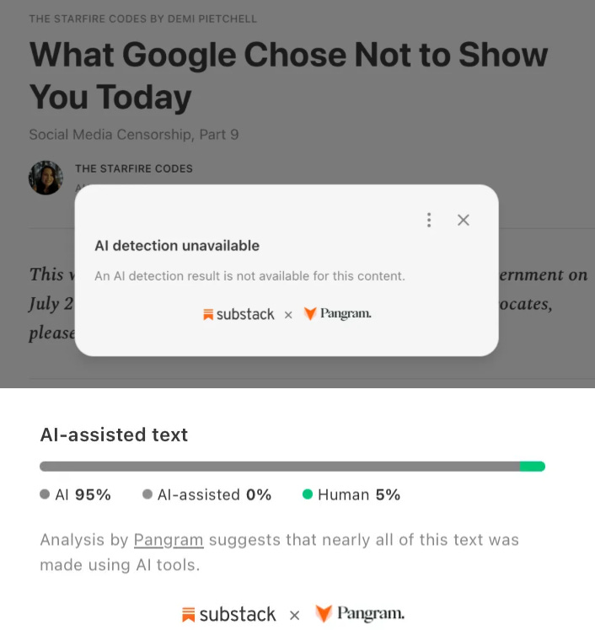The image size is (595, 635).
Task: Click subtitle 'Social Media Censorship, Part 9'
Action: (x=134, y=135)
